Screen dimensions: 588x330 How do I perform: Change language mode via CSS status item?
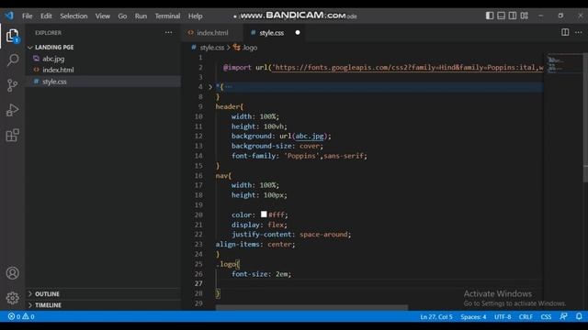(x=546, y=316)
